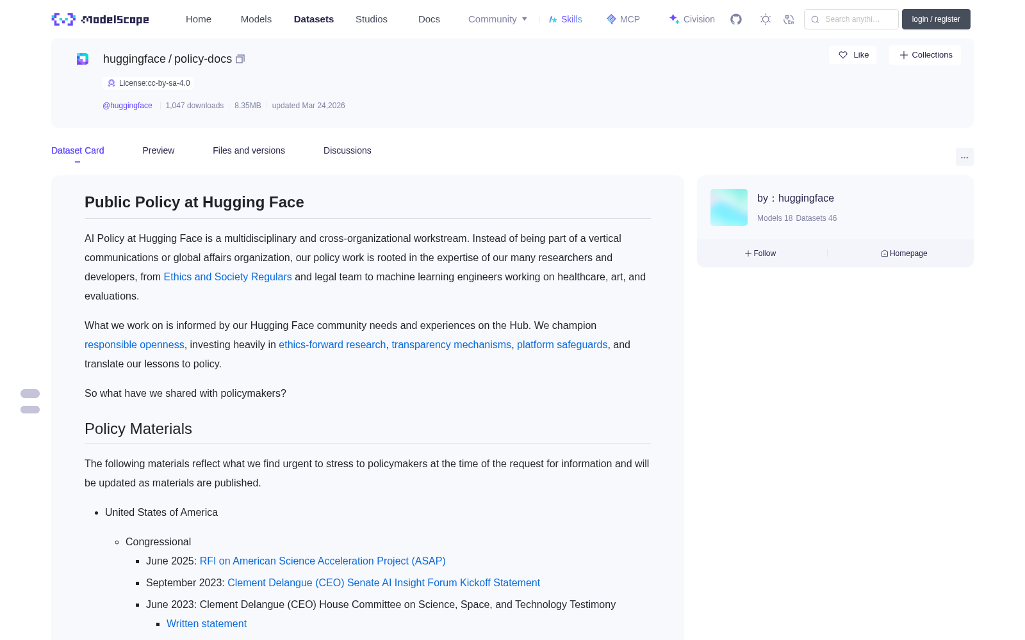This screenshot has height=640, width=1025.
Task: Open the three-dots more options menu
Action: 965,157
